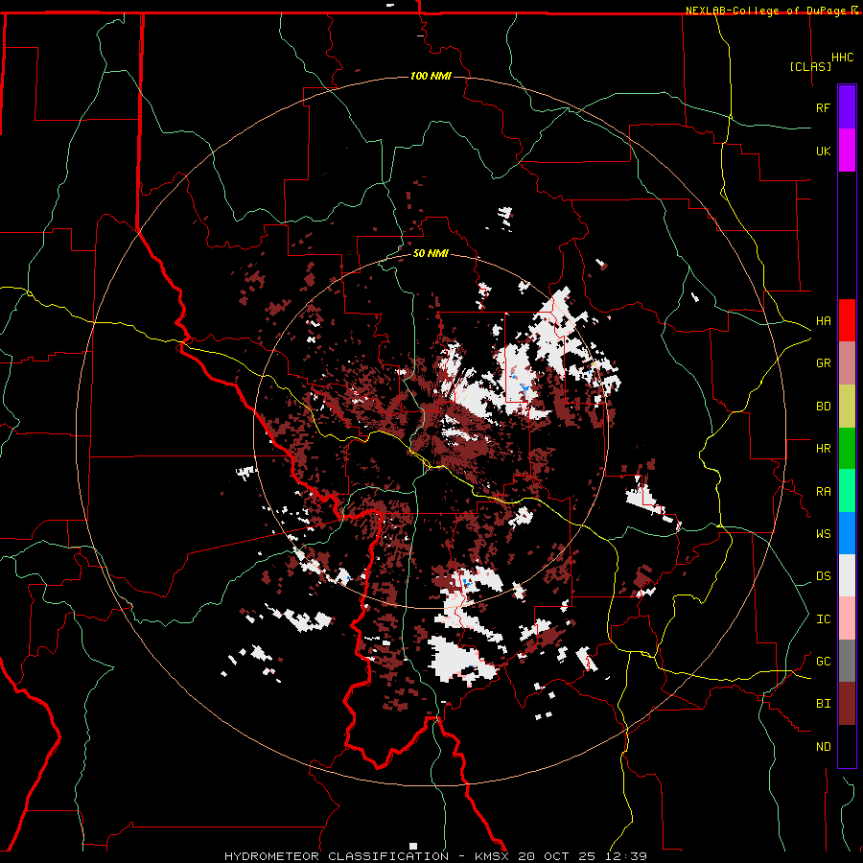Click the 50 NMI range ring label
863x863 pixels.
click(x=431, y=254)
